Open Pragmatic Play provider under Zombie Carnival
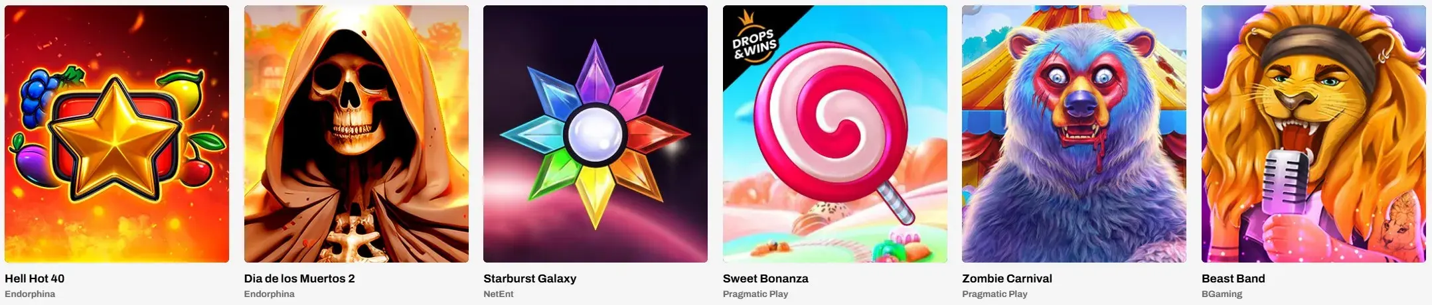The height and width of the screenshot is (305, 1432). tap(994, 294)
